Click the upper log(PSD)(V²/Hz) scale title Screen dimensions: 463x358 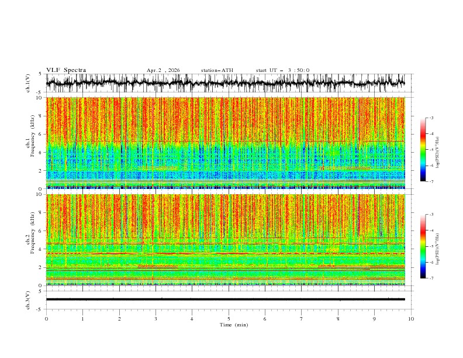[x=437, y=153]
